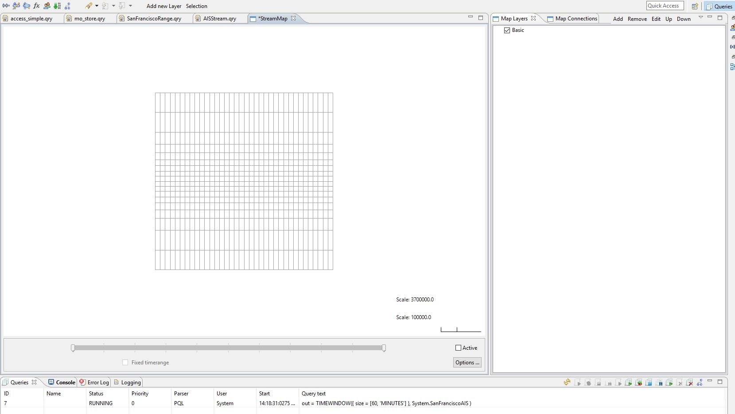Expand the last toolbar navigation dropdown arrow
Screen dimensions: 735x414
pyautogui.click(x=130, y=6)
